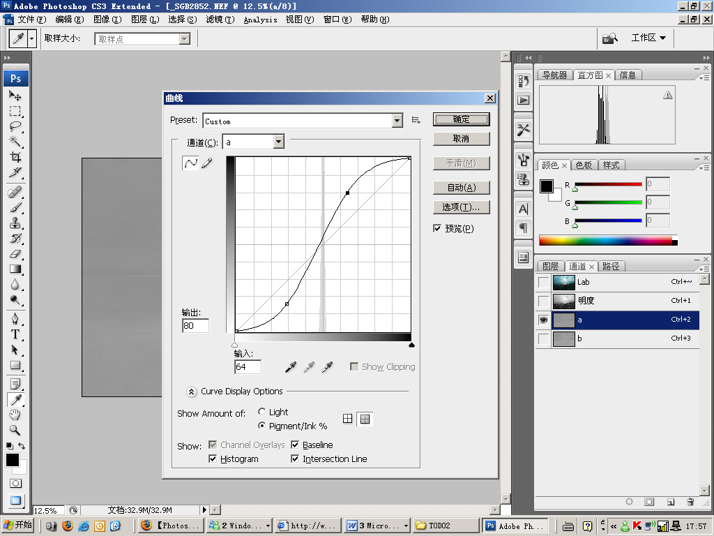Open 选项(T)... options button
Screen dimensions: 714x536
(462, 207)
